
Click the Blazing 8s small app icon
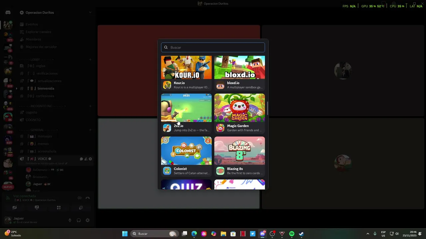(x=220, y=171)
